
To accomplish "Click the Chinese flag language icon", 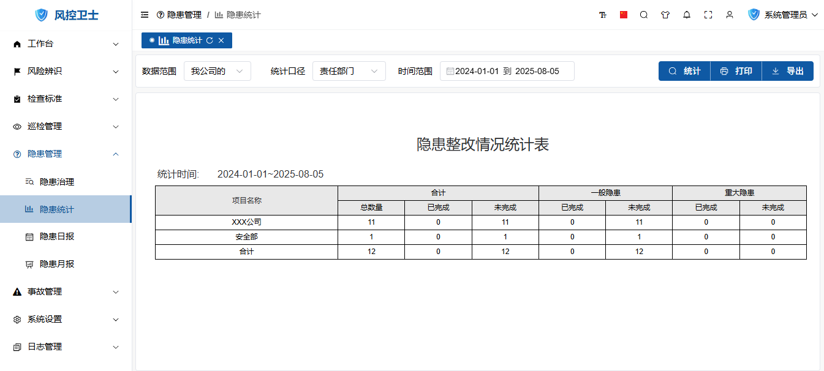I will pyautogui.click(x=624, y=15).
